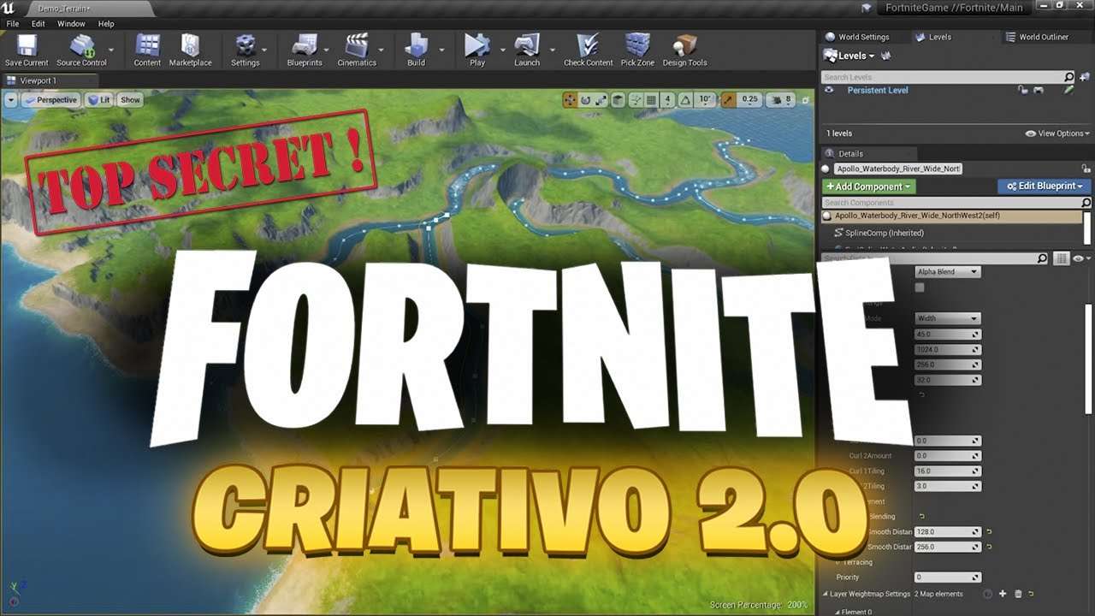The width and height of the screenshot is (1095, 616).
Task: Open the Cinematics toolbar icon
Action: (x=357, y=50)
